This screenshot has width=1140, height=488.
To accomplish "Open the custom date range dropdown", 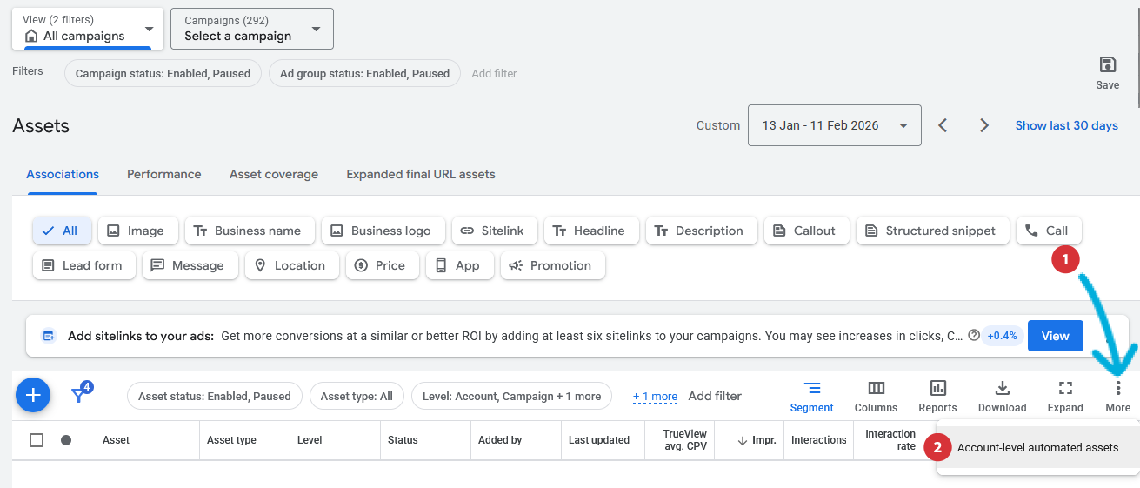I will tap(834, 125).
